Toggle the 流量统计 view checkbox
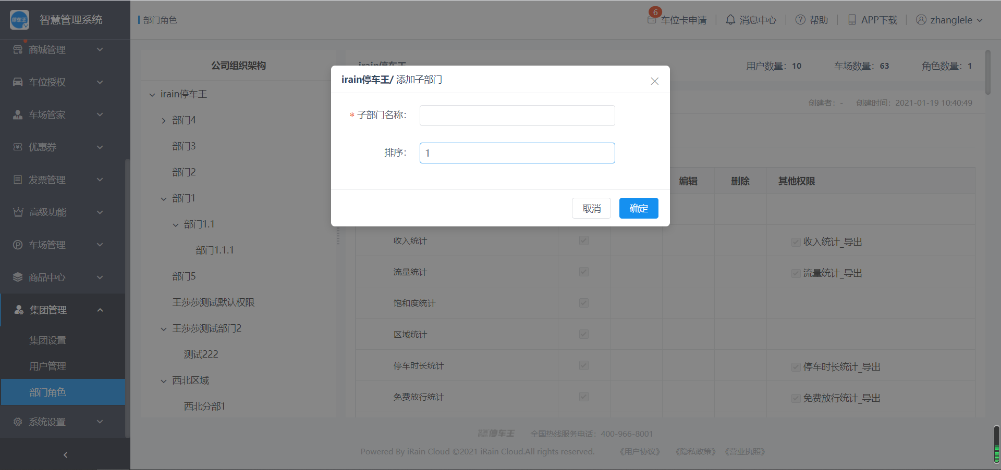 click(x=584, y=272)
